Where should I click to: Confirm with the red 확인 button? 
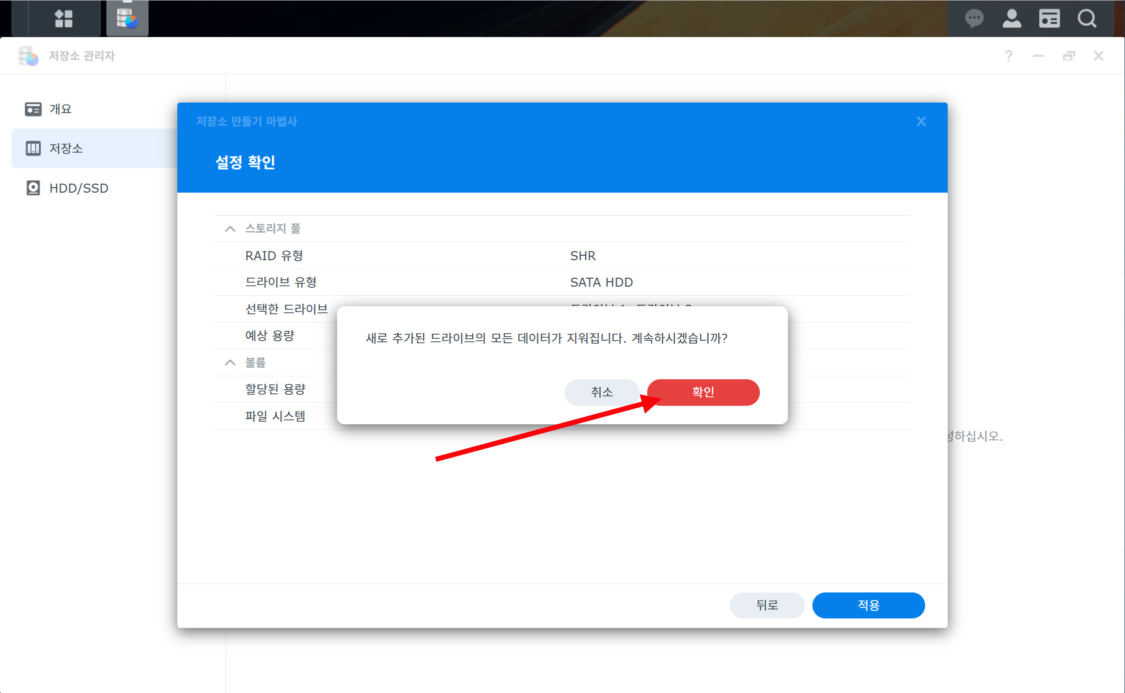(703, 392)
